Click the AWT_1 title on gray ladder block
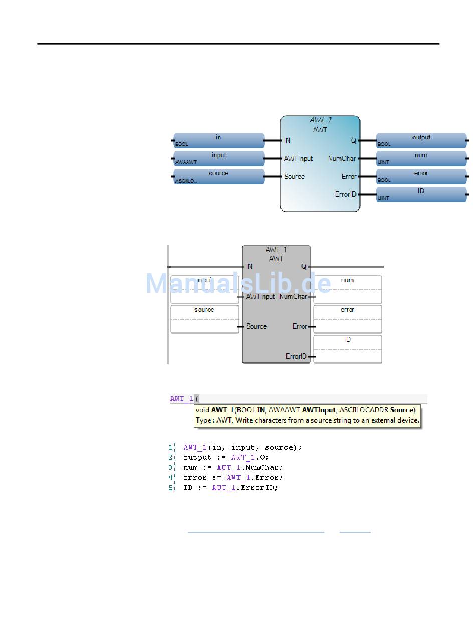The height and width of the screenshot is (620, 476). pos(276,250)
